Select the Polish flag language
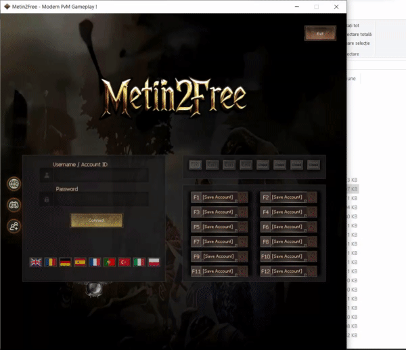This screenshot has height=350, width=406. (x=154, y=262)
